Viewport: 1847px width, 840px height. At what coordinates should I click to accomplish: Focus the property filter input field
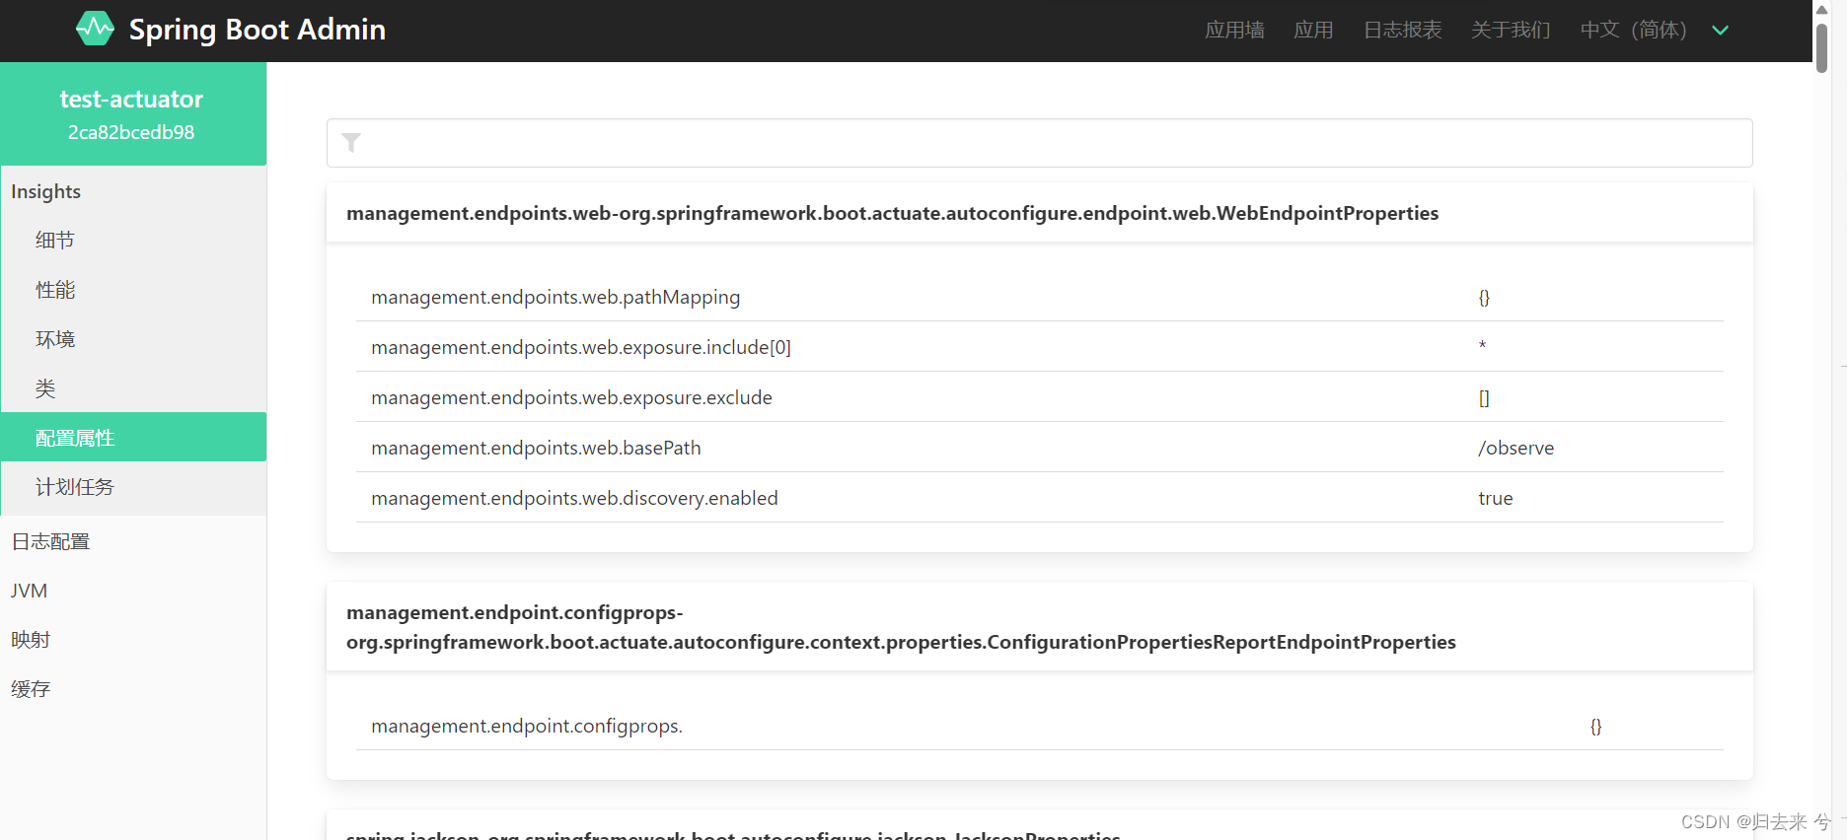coord(1040,143)
